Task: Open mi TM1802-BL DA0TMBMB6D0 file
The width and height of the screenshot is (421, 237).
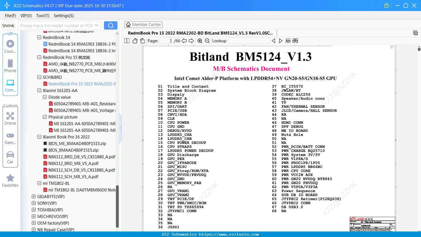Action: pyautogui.click(x=79, y=190)
